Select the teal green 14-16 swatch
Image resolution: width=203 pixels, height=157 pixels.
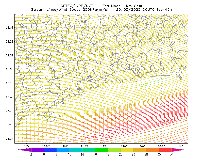89,150
